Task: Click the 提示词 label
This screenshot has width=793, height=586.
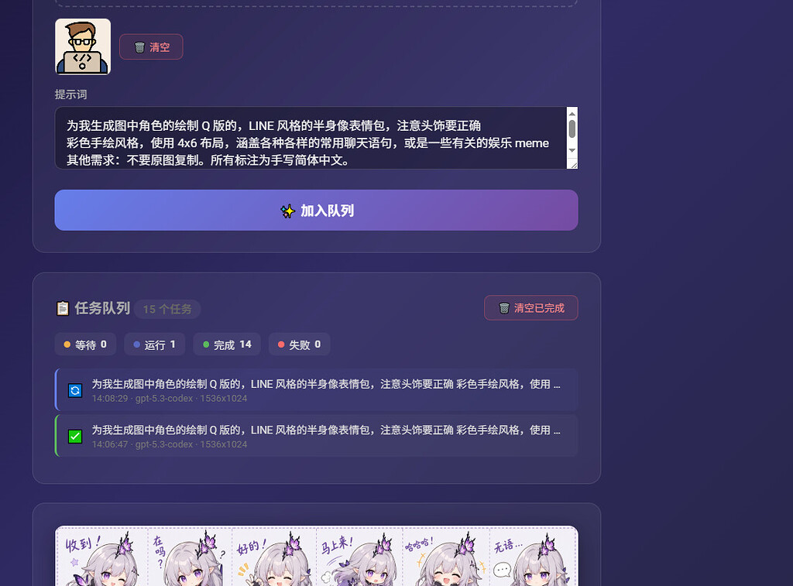Action: click(70, 94)
